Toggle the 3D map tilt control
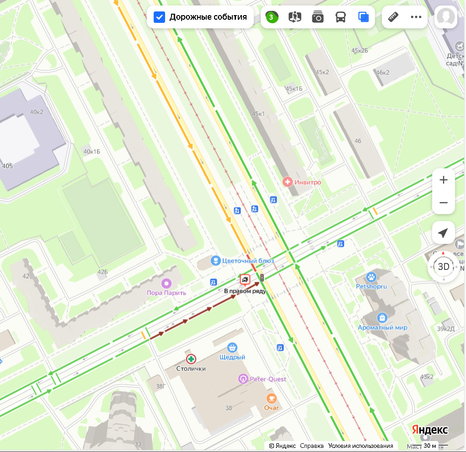 coord(443,267)
